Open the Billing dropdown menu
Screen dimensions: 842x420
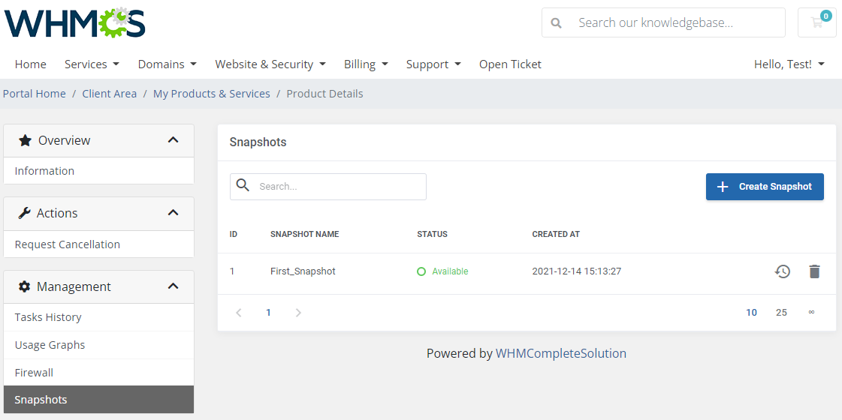coord(366,64)
